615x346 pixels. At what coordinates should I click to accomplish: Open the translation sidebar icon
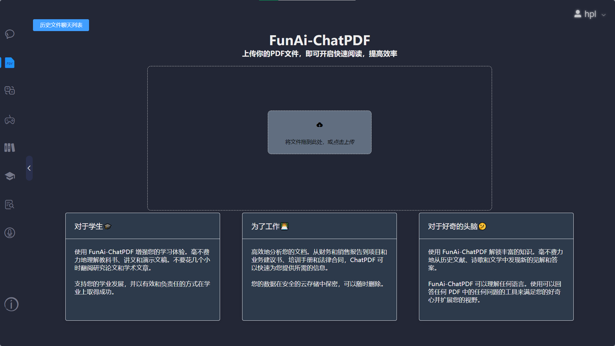(10, 90)
